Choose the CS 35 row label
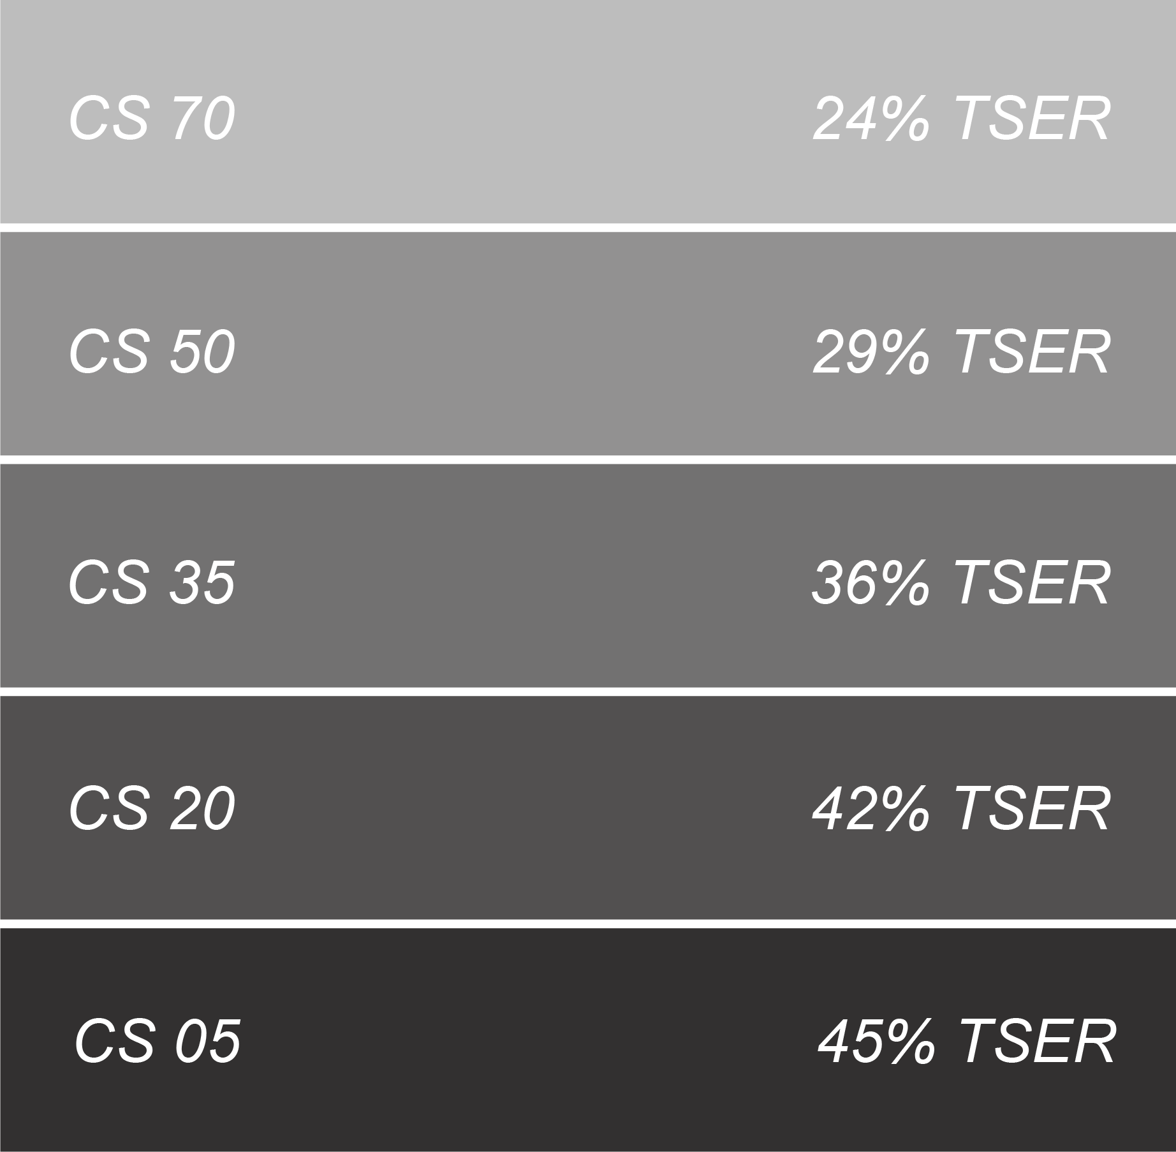Image resolution: width=1176 pixels, height=1152 pixels. pyautogui.click(x=152, y=582)
